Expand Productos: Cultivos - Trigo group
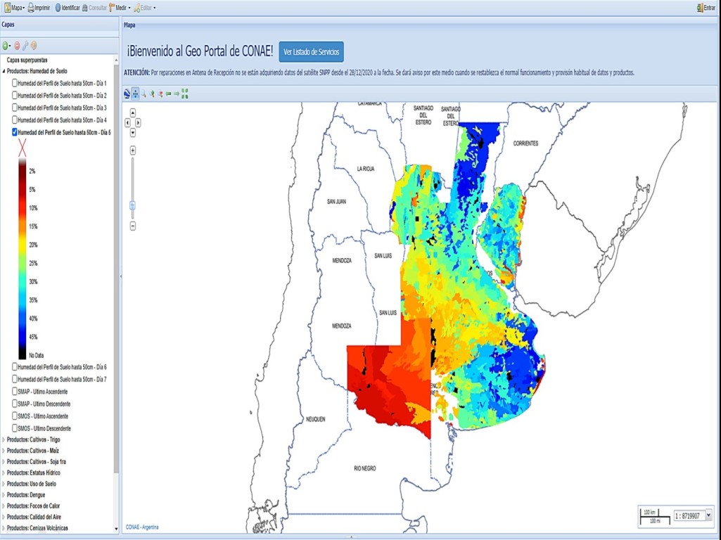Screen dimensions: 721x540 [x=4, y=440]
